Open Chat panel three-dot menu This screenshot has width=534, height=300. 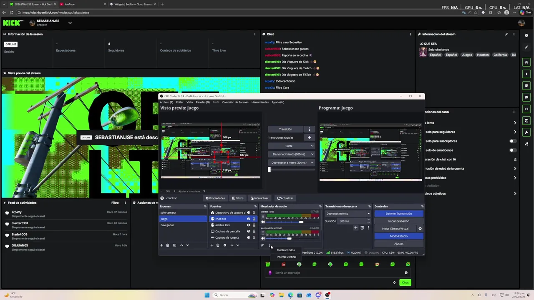[410, 34]
